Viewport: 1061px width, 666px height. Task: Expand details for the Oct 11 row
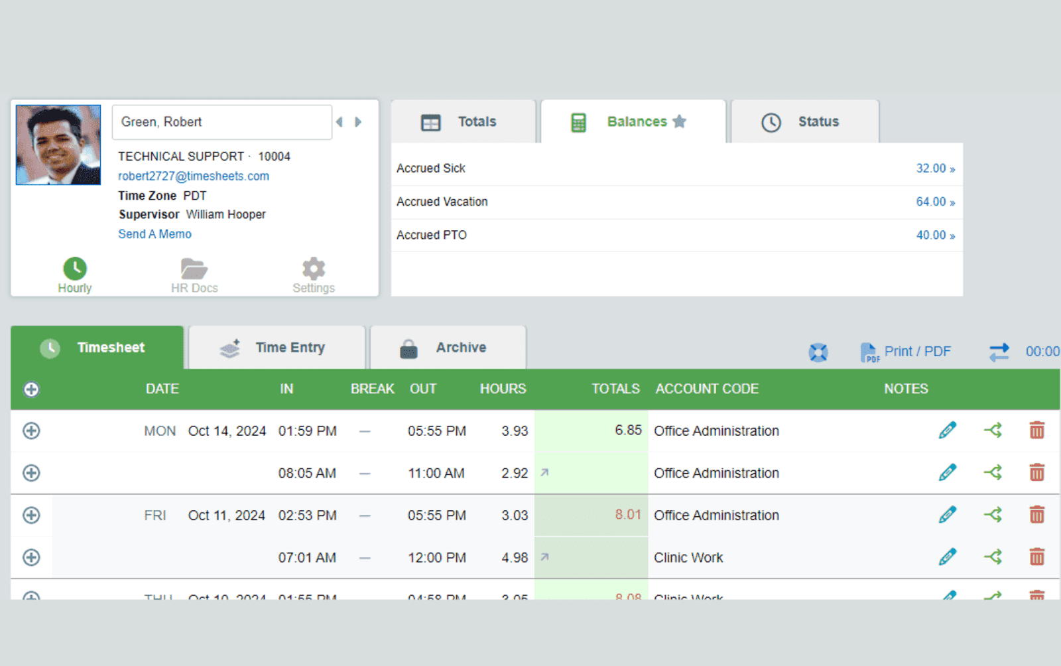click(x=31, y=515)
